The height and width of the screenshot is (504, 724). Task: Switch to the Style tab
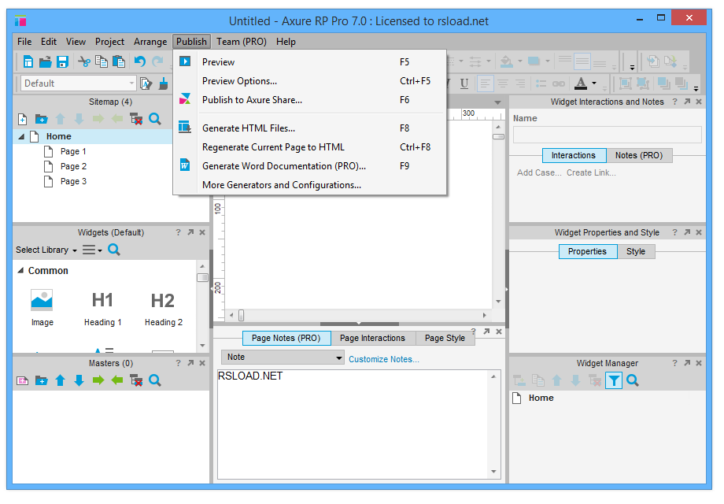tap(636, 252)
